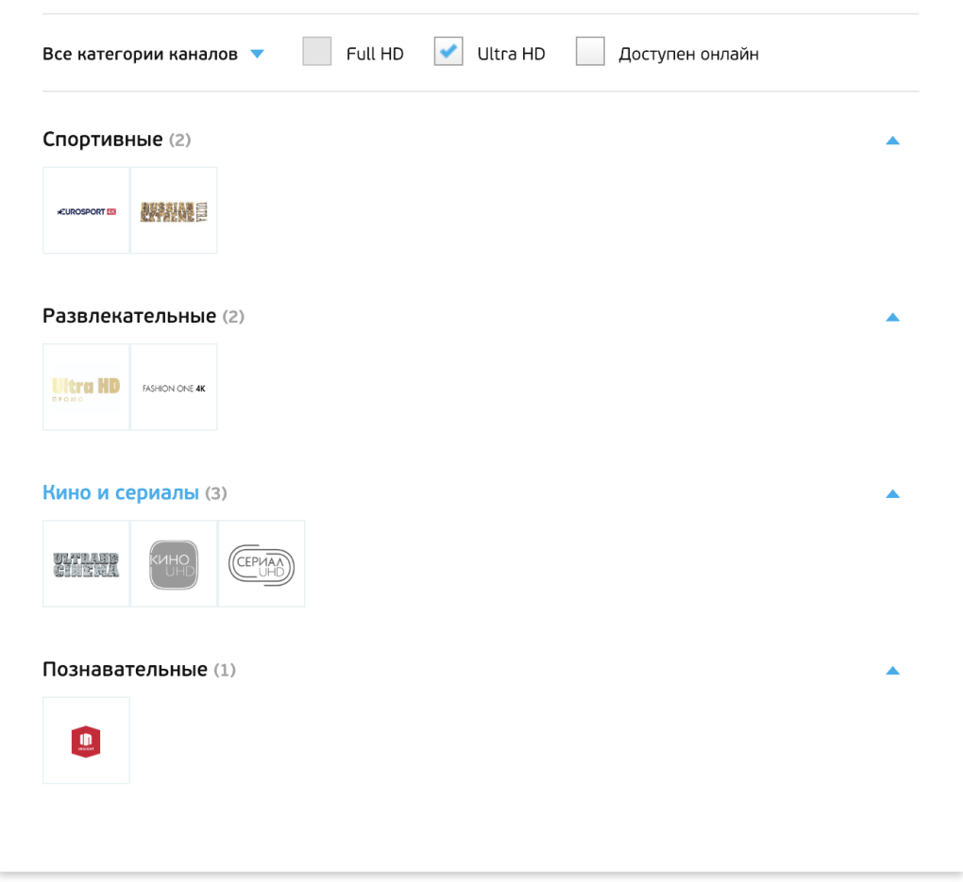Open the Все категории каналов dropdown
This screenshot has height=882, width=963.
[154, 54]
